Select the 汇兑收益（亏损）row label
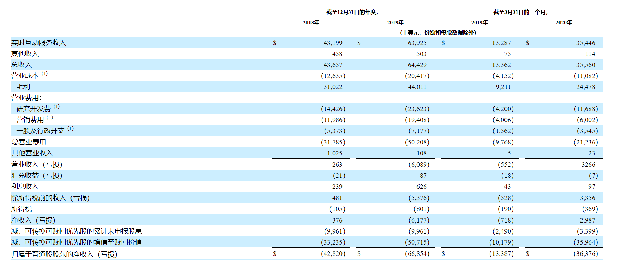Screen dimensions: 619x260 (37, 175)
